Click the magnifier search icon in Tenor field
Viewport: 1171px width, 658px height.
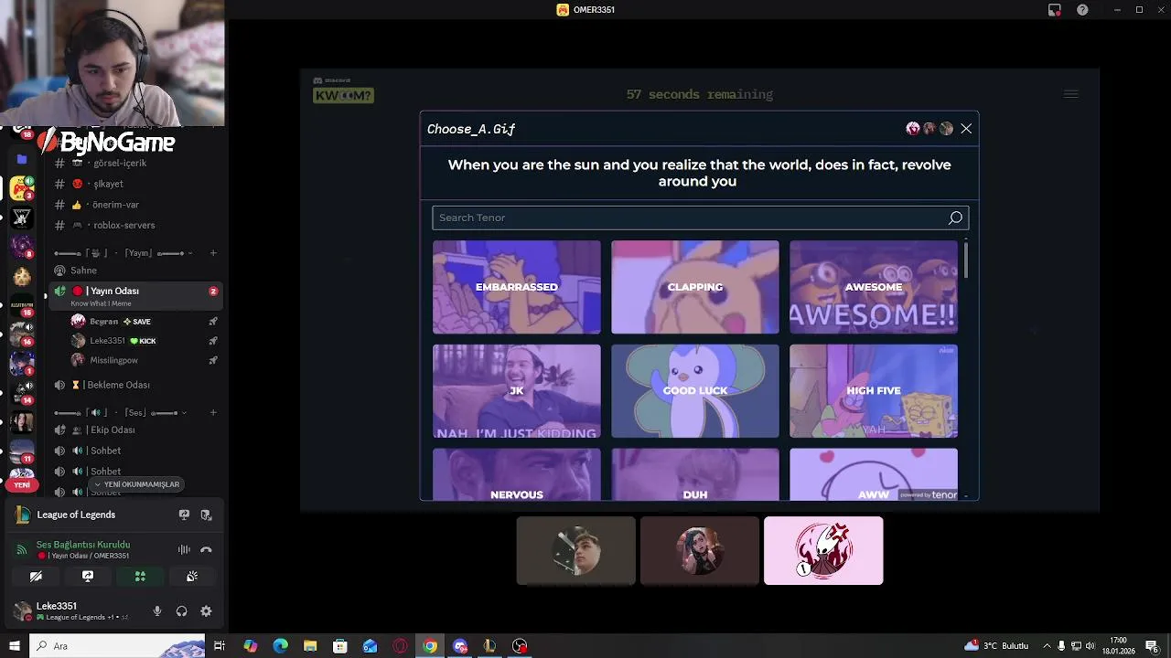coord(955,218)
